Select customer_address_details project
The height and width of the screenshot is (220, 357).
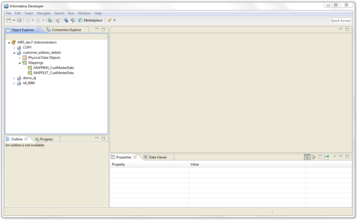click(x=42, y=53)
